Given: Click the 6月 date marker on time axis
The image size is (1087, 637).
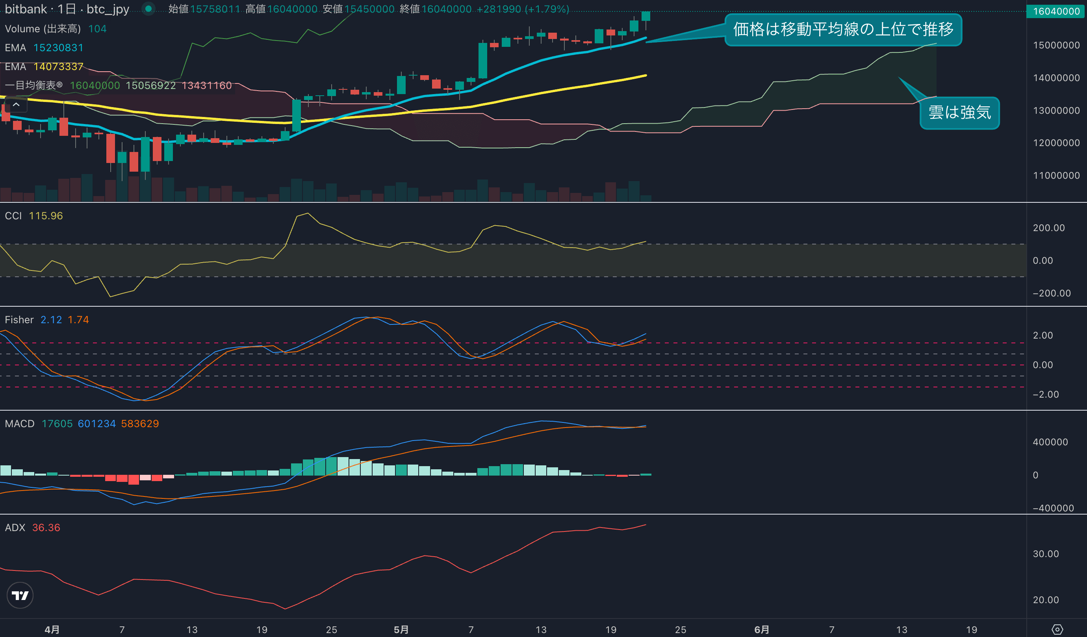Looking at the screenshot, I should [761, 629].
